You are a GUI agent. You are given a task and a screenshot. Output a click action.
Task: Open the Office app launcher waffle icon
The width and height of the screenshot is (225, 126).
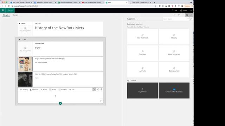click(x=2, y=10)
